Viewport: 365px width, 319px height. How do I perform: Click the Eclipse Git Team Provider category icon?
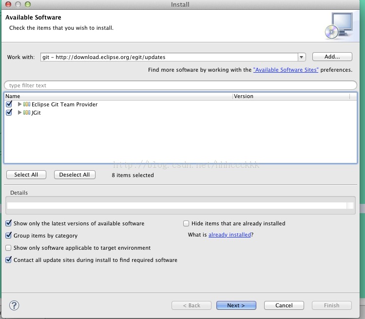pyautogui.click(x=27, y=104)
